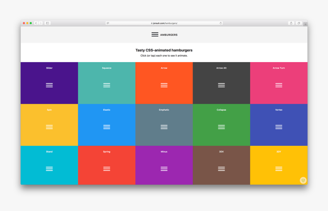Click the Tasty CSS-animated hamburgers heading
The height and width of the screenshot is (211, 328).
[164, 50]
